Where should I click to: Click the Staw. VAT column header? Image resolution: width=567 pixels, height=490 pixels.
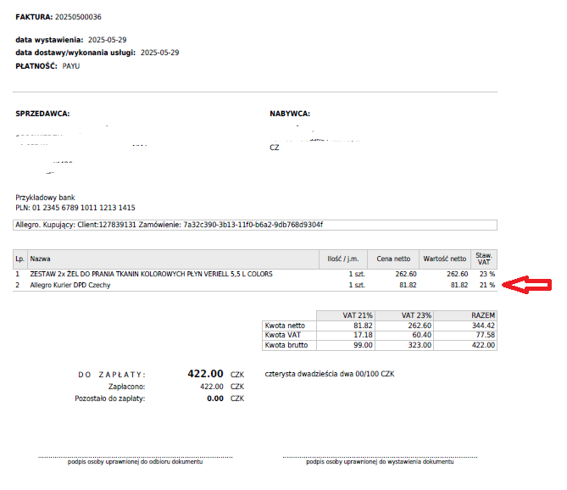(x=485, y=258)
